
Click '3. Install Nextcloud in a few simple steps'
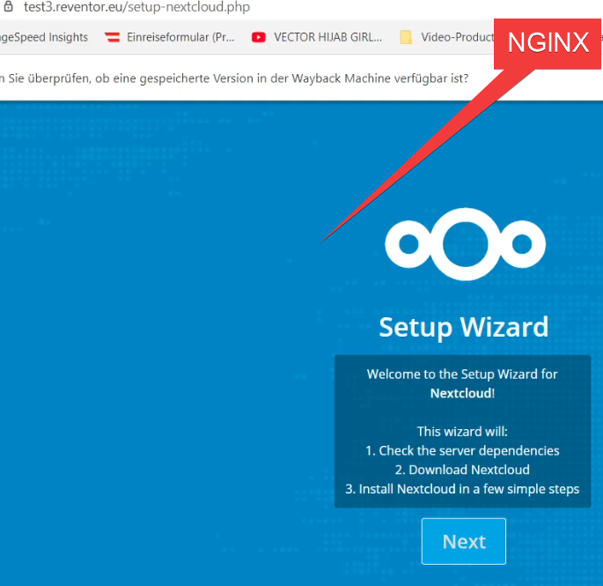pos(462,489)
